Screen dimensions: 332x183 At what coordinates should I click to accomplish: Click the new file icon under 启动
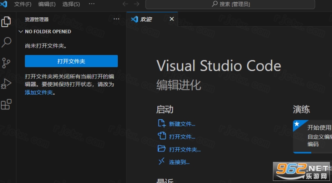click(162, 123)
